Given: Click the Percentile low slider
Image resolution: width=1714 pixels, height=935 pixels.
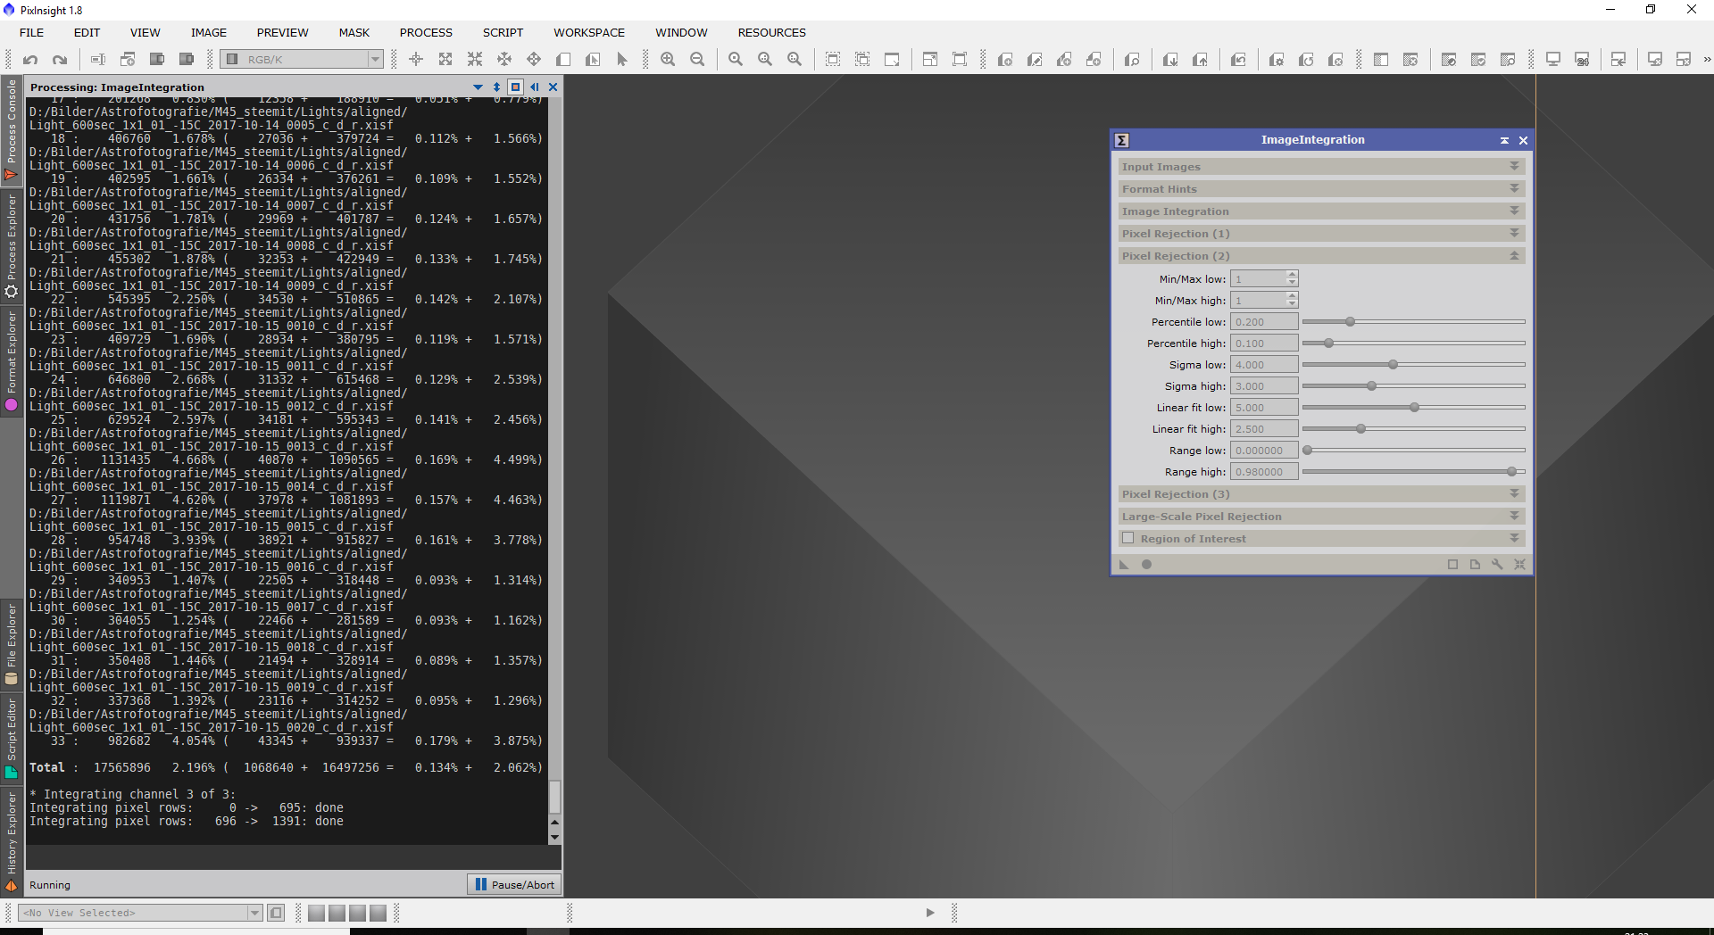Looking at the screenshot, I should click(x=1413, y=321).
